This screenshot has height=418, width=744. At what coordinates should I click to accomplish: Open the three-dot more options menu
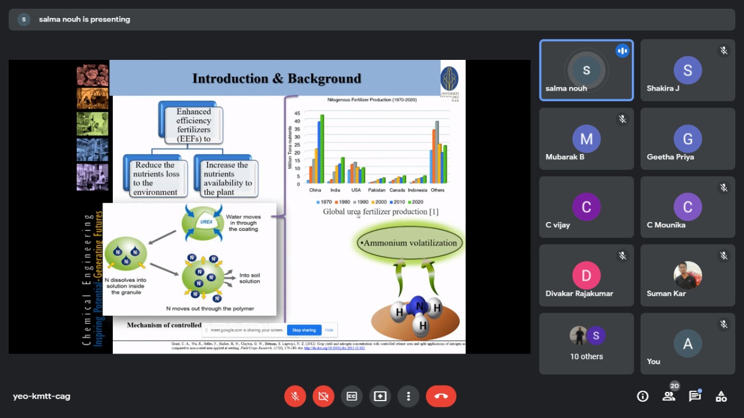[x=409, y=396]
